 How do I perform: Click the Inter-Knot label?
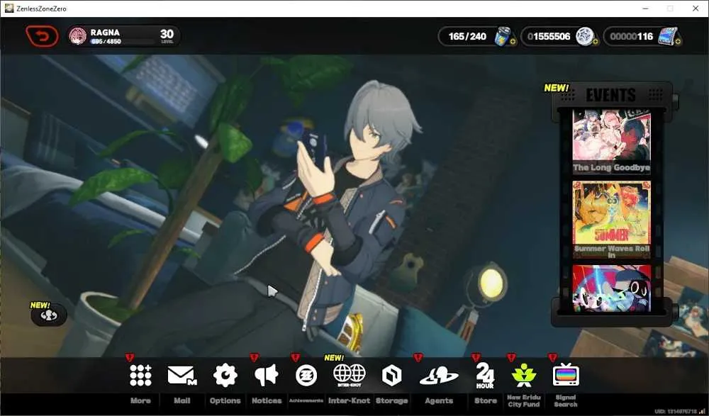[x=349, y=400]
